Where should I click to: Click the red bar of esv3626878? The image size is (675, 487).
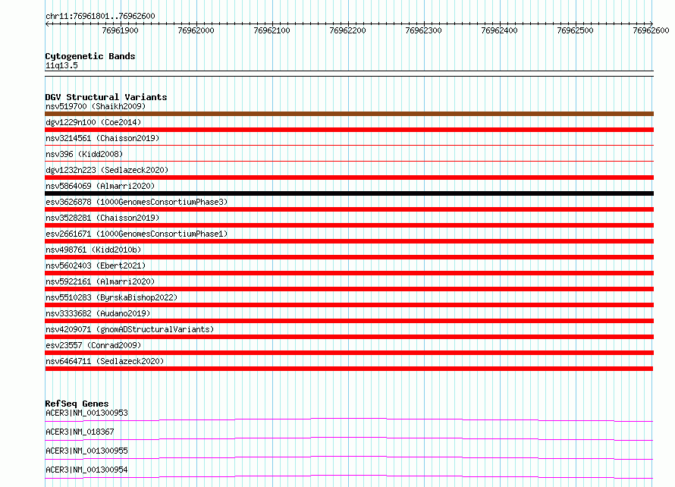(x=349, y=209)
